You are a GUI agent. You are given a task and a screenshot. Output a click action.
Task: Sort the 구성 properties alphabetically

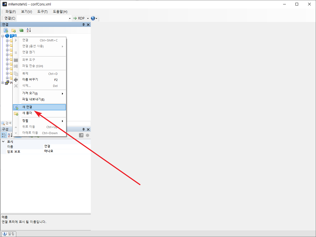[10, 135]
